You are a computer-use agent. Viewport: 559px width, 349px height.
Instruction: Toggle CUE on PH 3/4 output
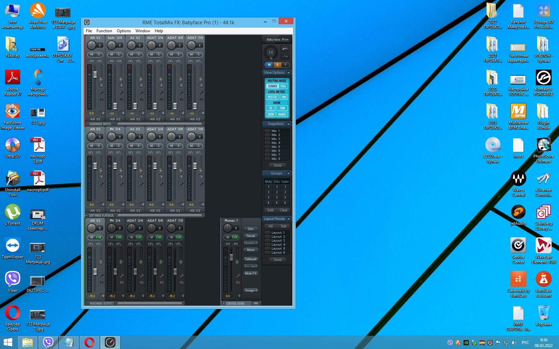(x=119, y=237)
